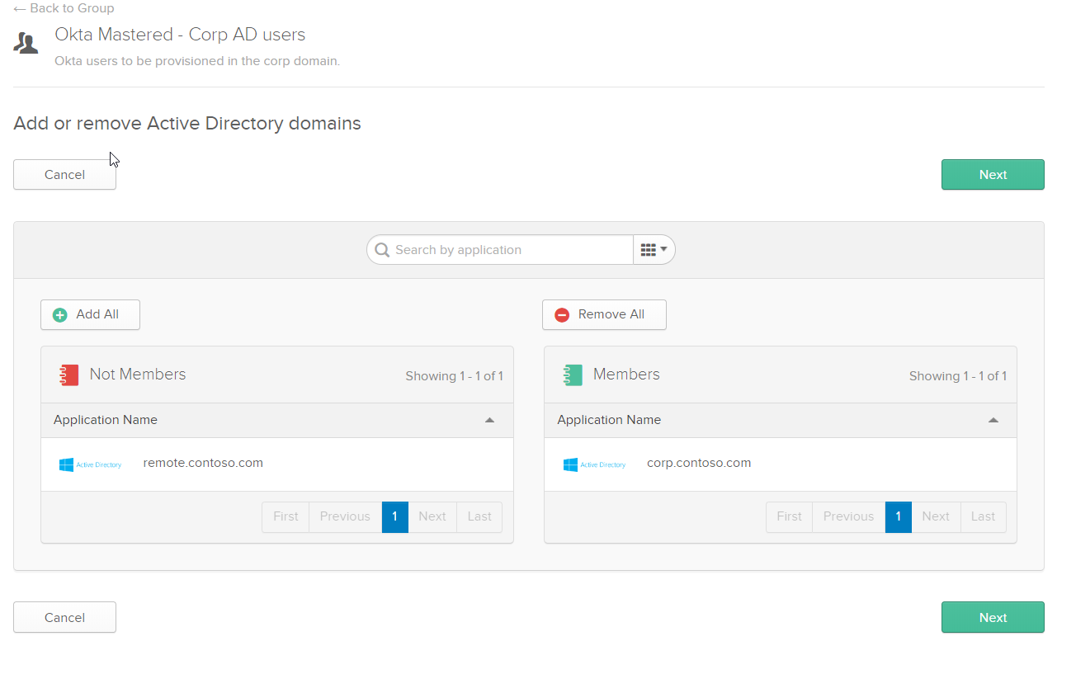
Task: Select remote.contoso.com domain
Action: click(x=203, y=463)
